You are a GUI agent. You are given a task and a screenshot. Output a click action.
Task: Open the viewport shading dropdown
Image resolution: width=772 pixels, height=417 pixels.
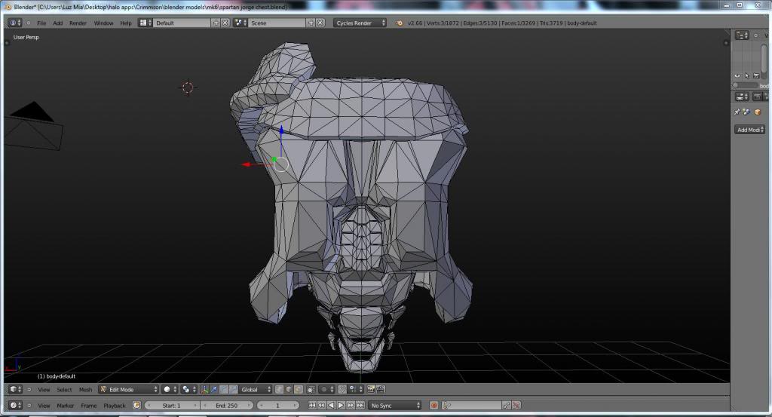click(170, 389)
